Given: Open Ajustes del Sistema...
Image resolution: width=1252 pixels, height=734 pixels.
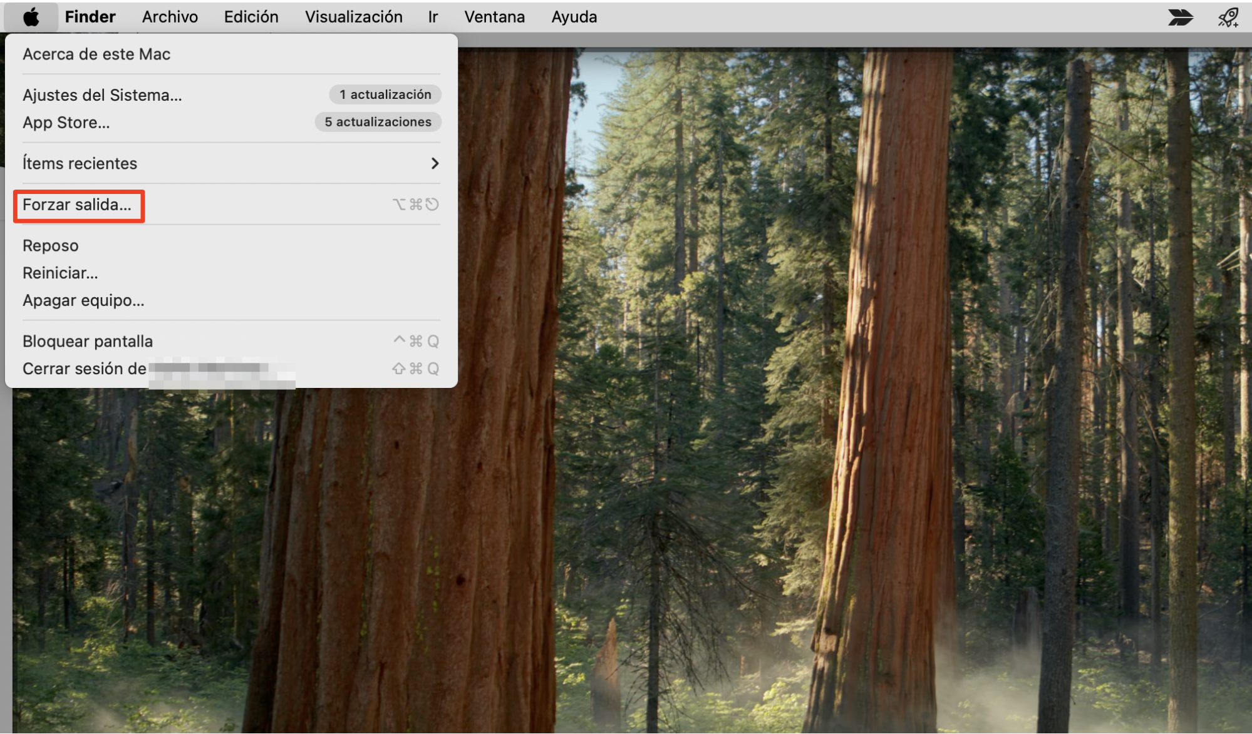Looking at the screenshot, I should point(102,95).
